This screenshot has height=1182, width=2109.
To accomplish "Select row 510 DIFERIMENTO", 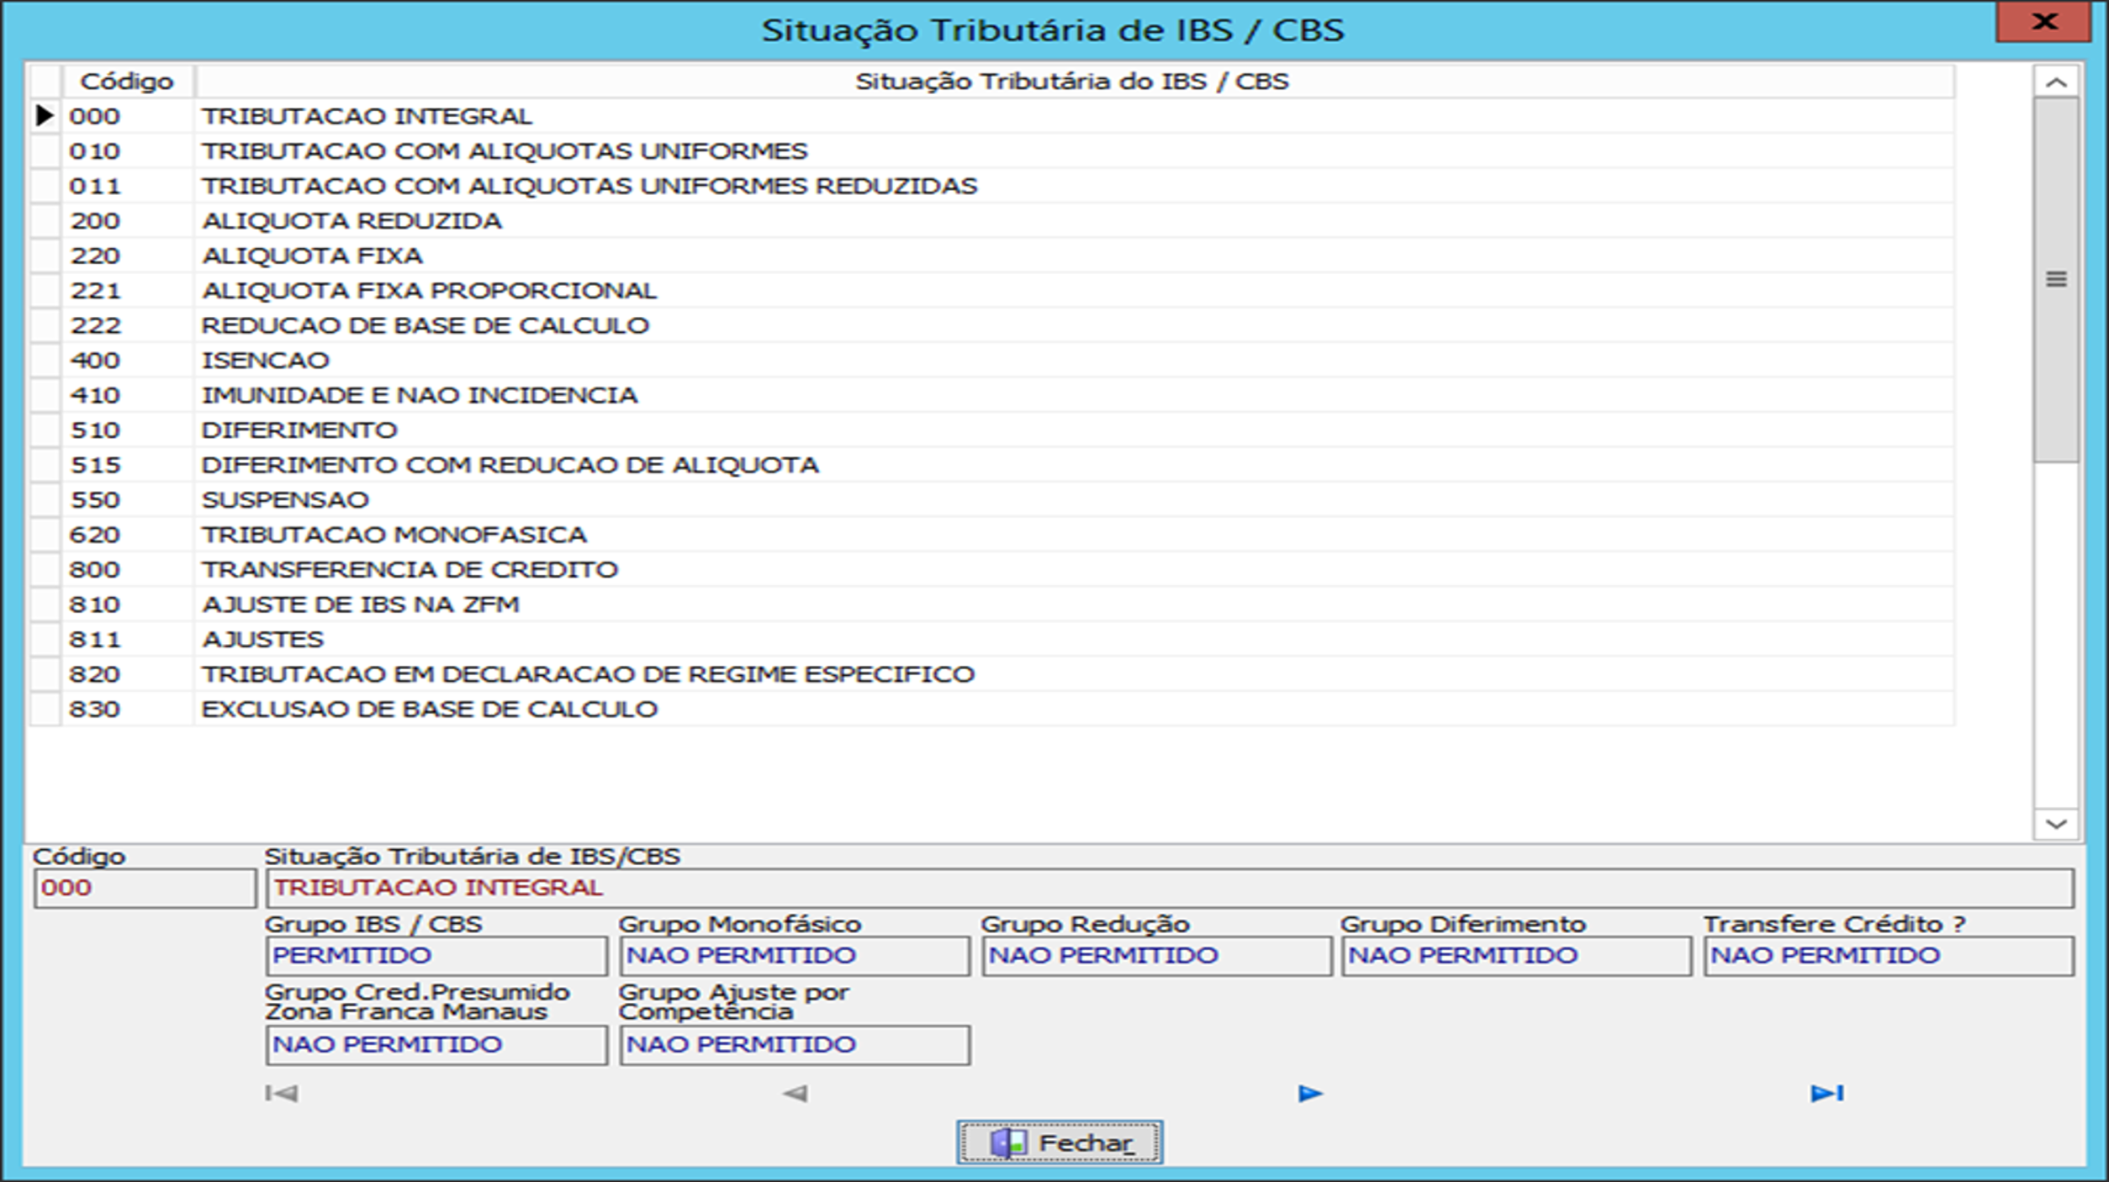I will coord(299,430).
